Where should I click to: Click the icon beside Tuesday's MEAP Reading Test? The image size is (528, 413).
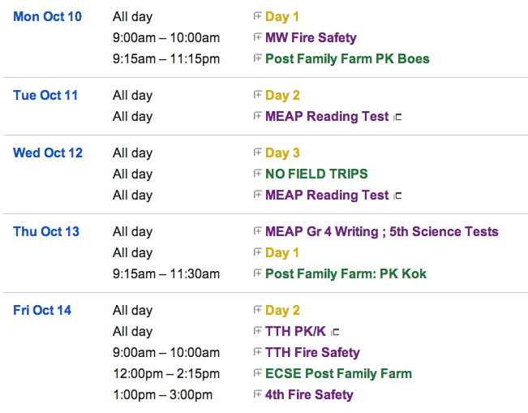point(397,117)
